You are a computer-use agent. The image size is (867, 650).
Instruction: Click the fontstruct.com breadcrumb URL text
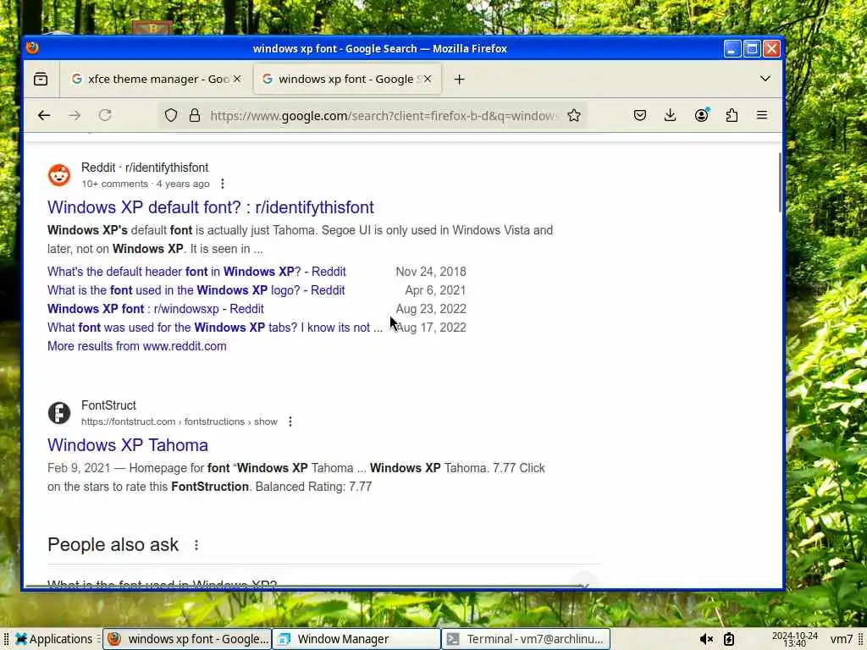pos(179,421)
